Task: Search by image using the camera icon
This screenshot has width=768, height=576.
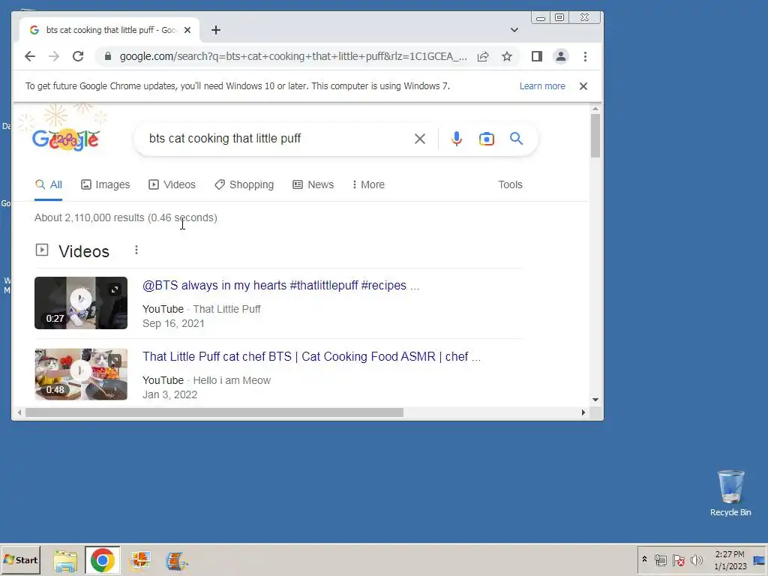Action: tap(486, 139)
